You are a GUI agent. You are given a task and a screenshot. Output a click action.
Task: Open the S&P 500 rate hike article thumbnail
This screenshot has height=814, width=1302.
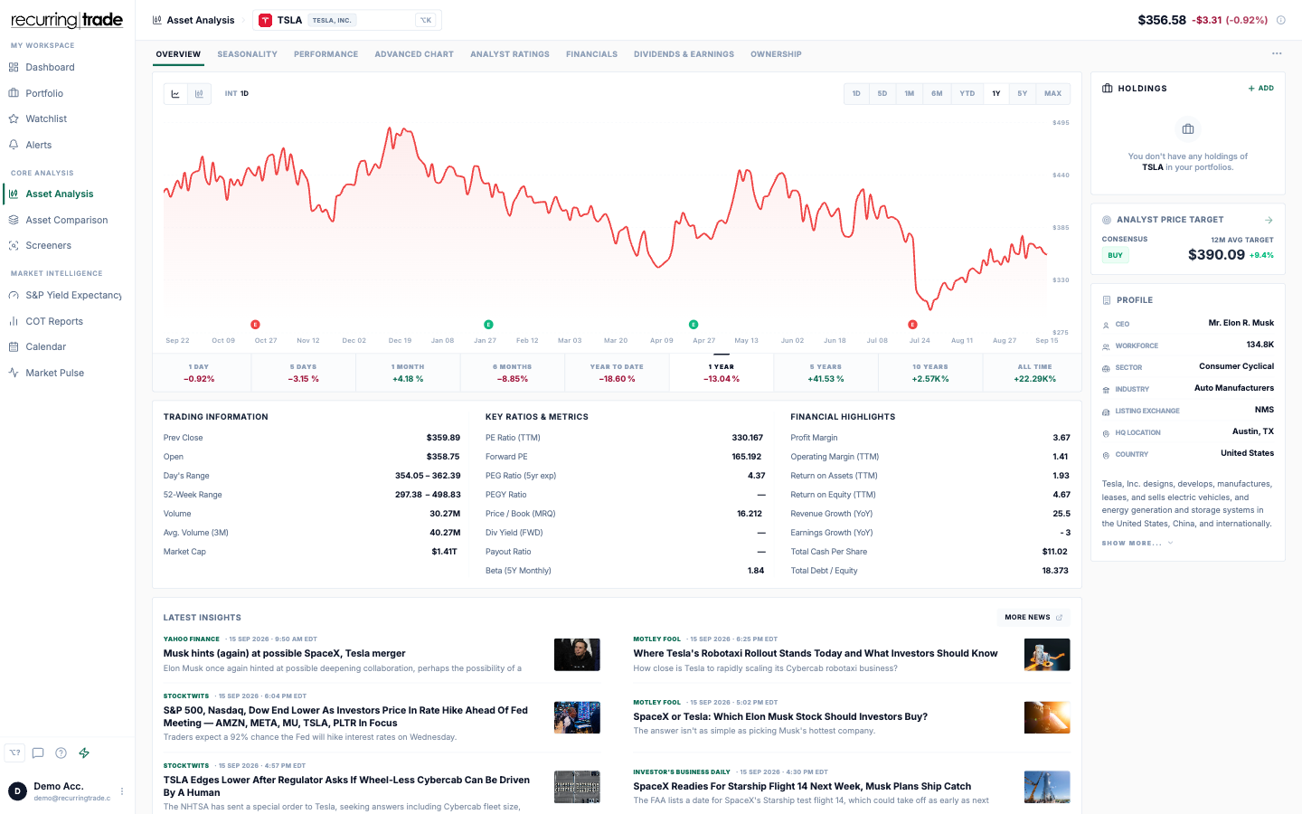point(577,717)
